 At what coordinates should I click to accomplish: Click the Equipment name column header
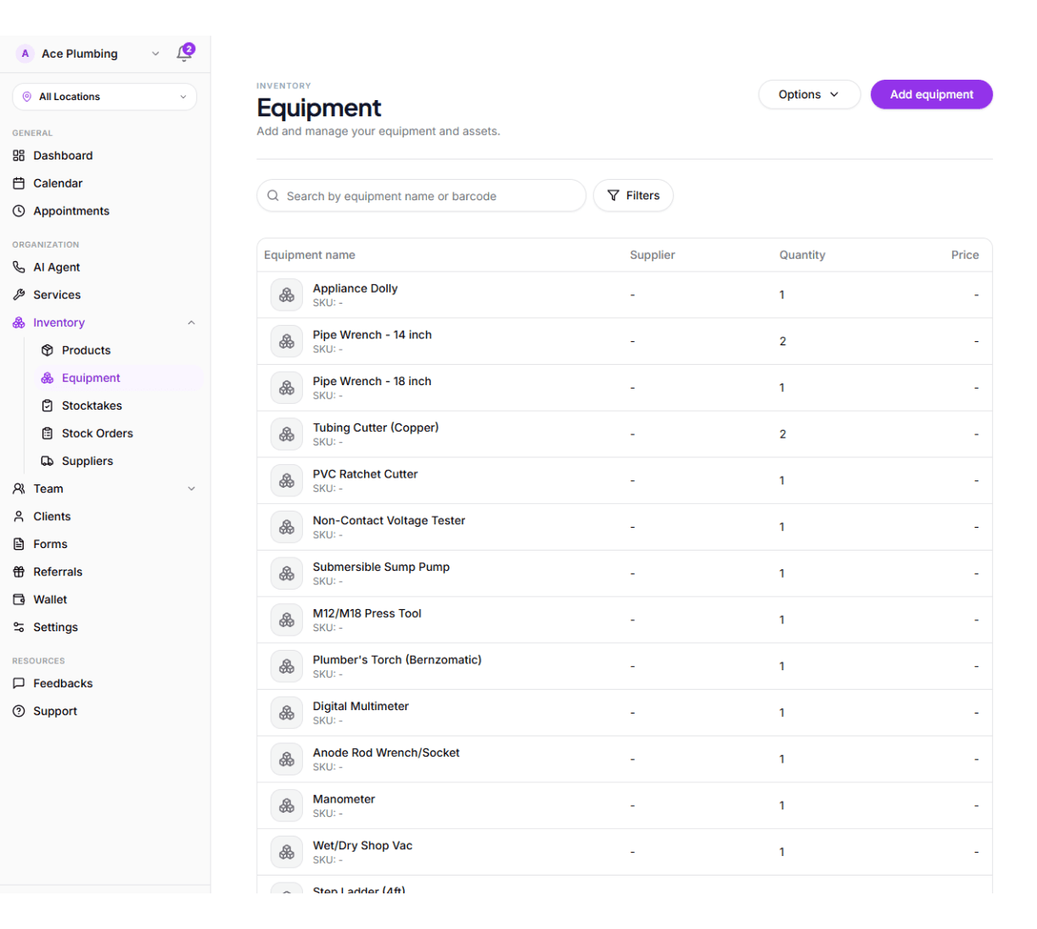(x=310, y=255)
